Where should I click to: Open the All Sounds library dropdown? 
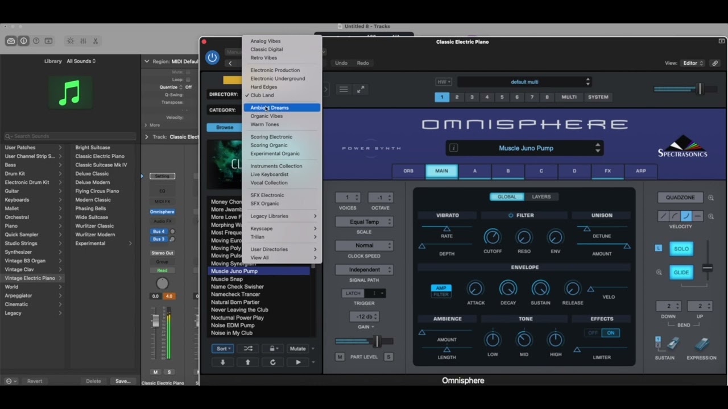tap(81, 61)
